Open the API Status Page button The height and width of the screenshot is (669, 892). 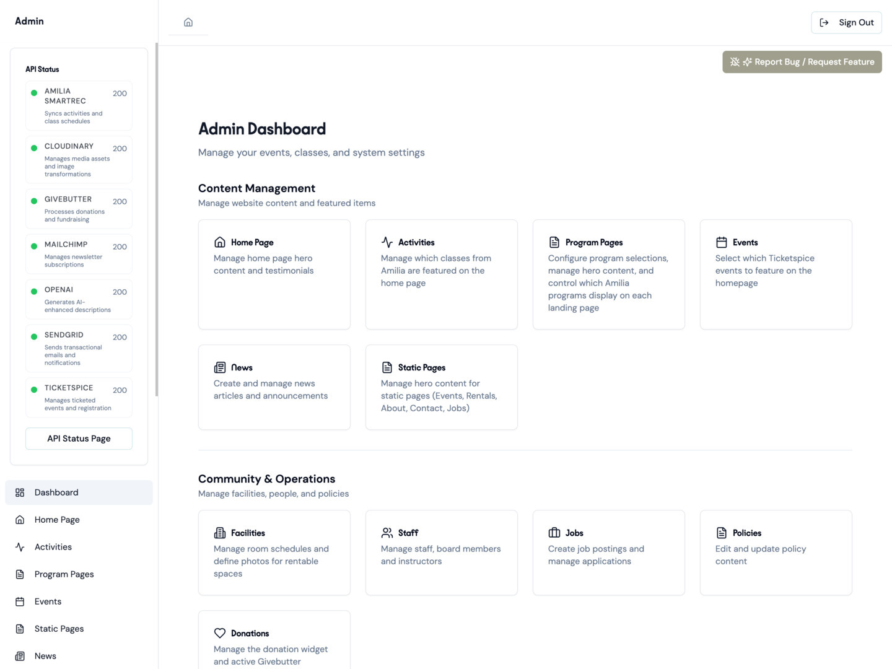tap(79, 439)
